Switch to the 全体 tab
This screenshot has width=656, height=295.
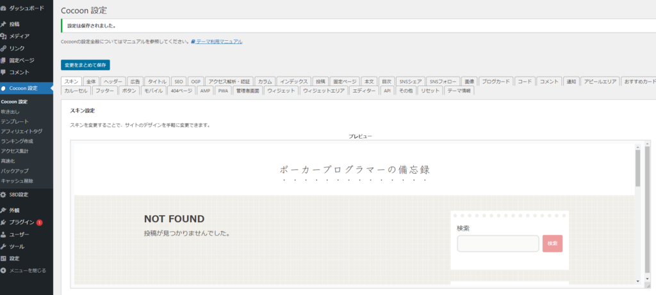click(91, 81)
